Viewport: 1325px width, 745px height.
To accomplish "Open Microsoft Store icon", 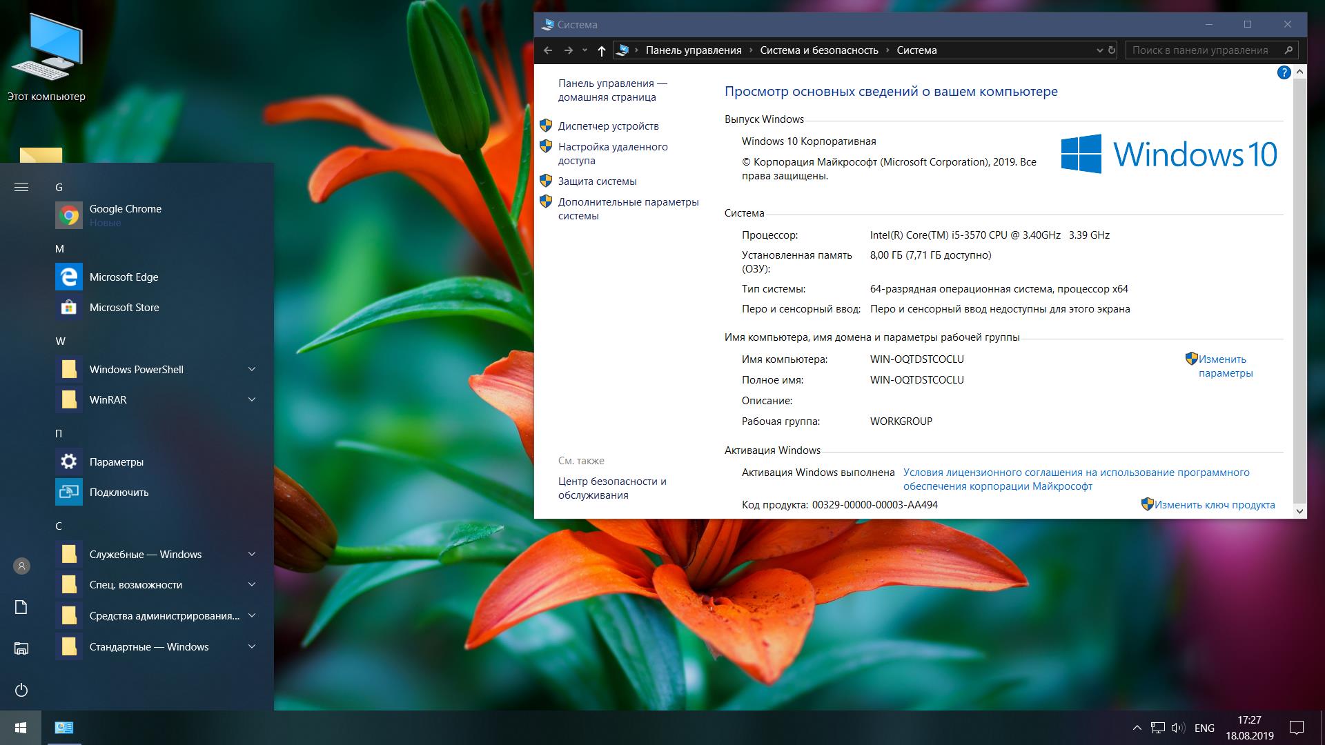I will [69, 307].
